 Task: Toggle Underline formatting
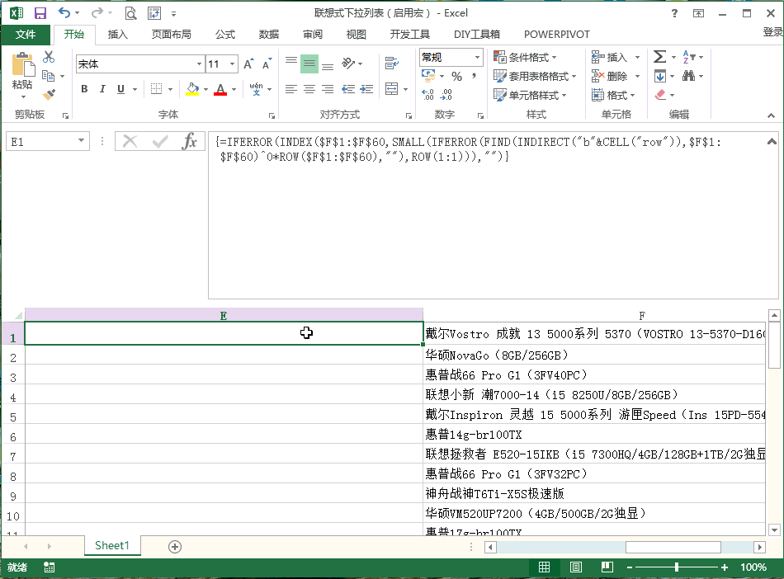click(x=120, y=89)
